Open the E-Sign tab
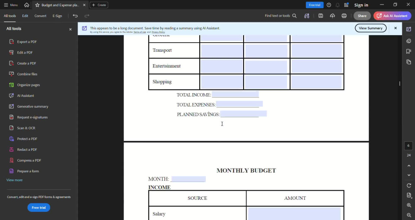The image size is (415, 220). coord(57,16)
